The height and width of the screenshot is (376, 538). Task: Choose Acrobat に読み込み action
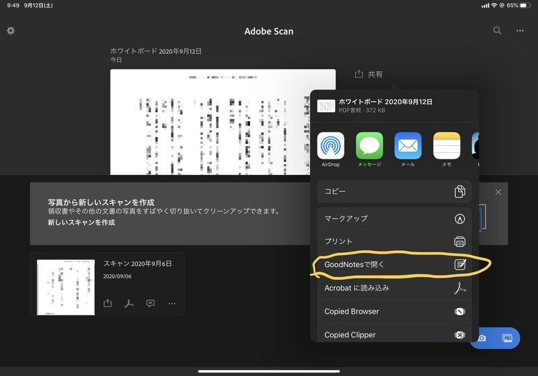tap(394, 288)
